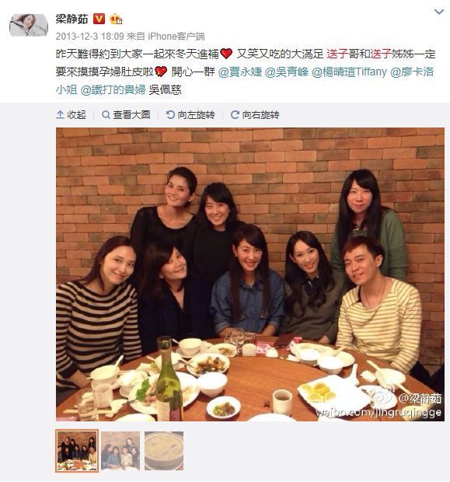Click the orange V verified badge

[x=99, y=19]
